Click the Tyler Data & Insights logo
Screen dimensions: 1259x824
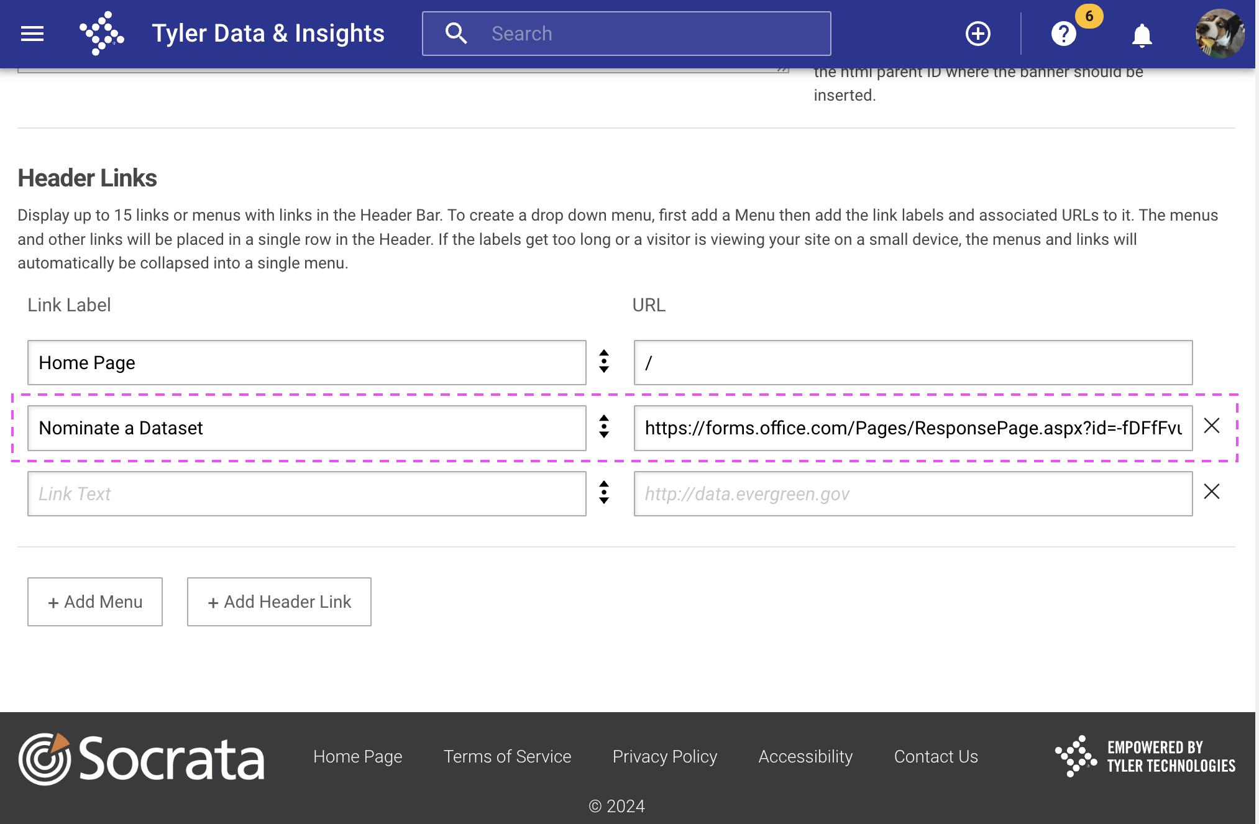click(102, 34)
